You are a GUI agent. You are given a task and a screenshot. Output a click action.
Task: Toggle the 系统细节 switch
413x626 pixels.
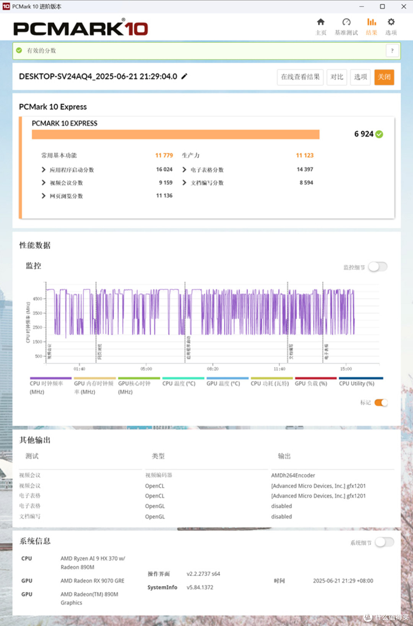point(384,542)
